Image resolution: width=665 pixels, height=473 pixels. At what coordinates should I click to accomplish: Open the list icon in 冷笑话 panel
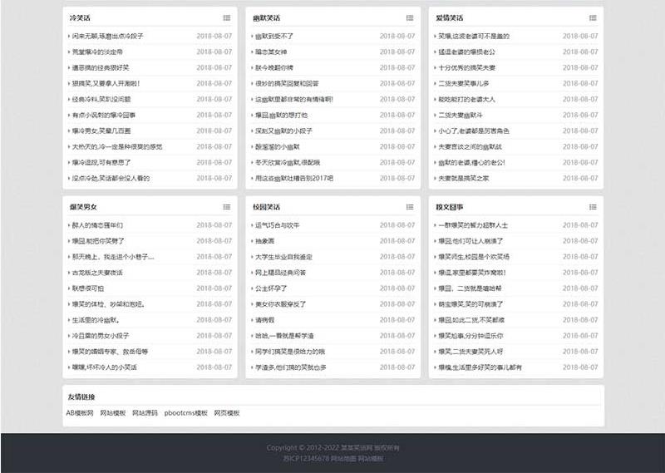(x=227, y=17)
